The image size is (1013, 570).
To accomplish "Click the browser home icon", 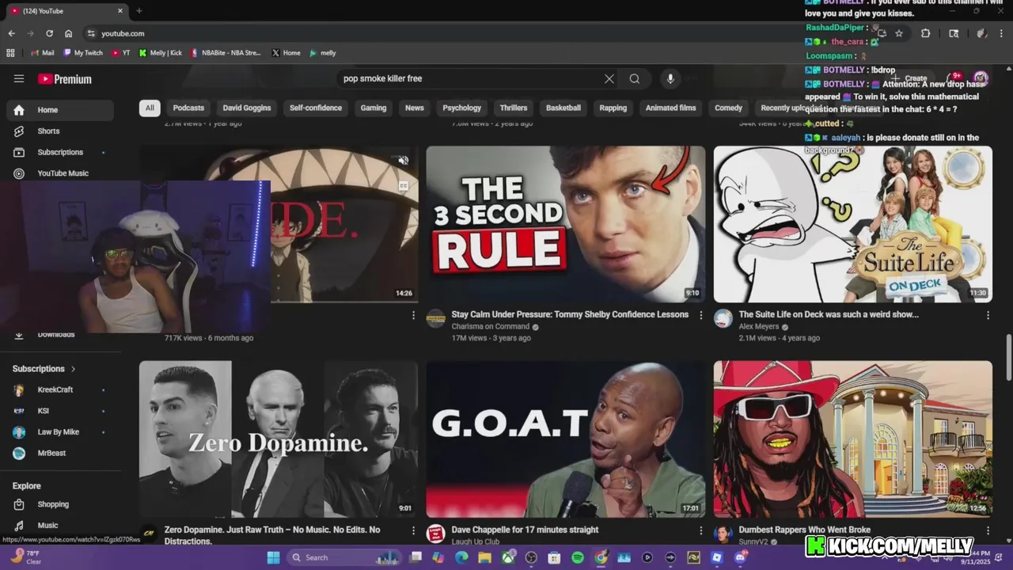I will (x=68, y=33).
